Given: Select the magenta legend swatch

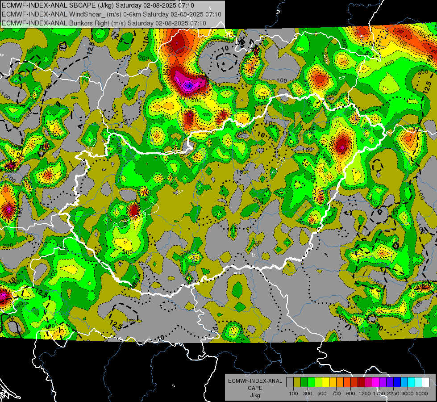Looking at the screenshot, I should tap(376, 382).
